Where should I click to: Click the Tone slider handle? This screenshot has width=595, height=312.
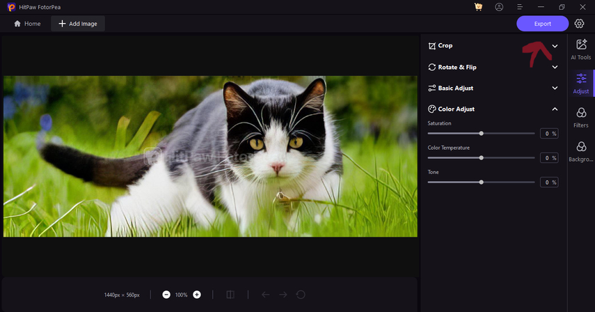(481, 182)
